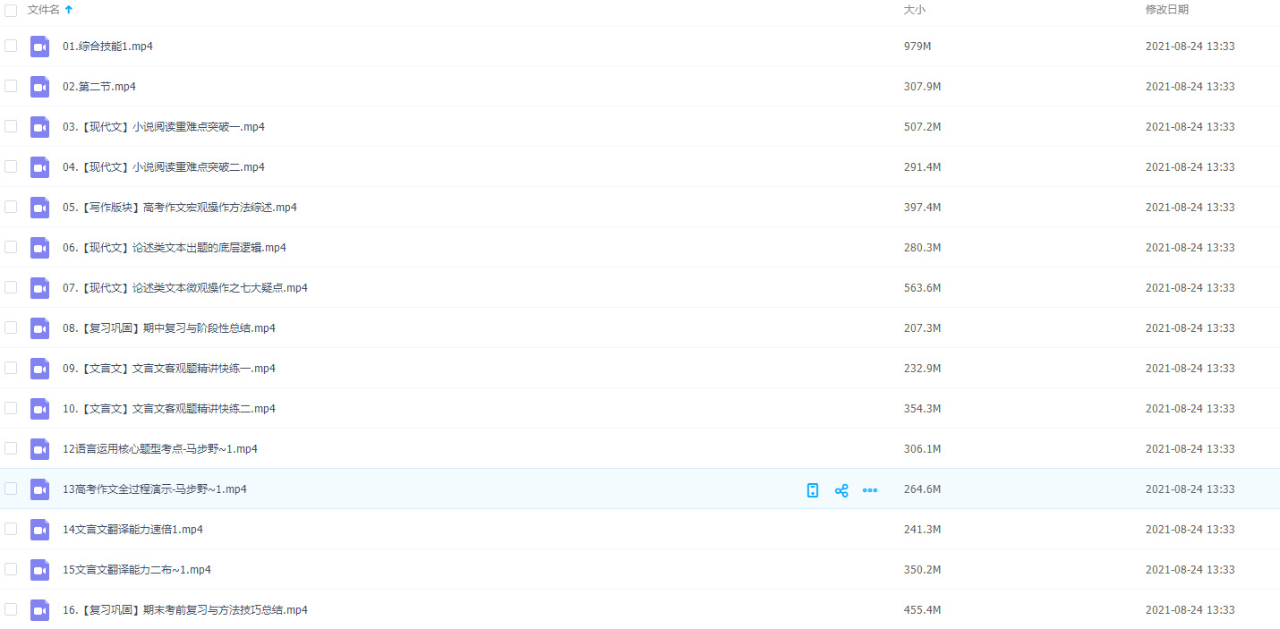This screenshot has width=1280, height=629.
Task: Open file 07 论述类文本微观操作之七大疑点
Action: [x=184, y=288]
